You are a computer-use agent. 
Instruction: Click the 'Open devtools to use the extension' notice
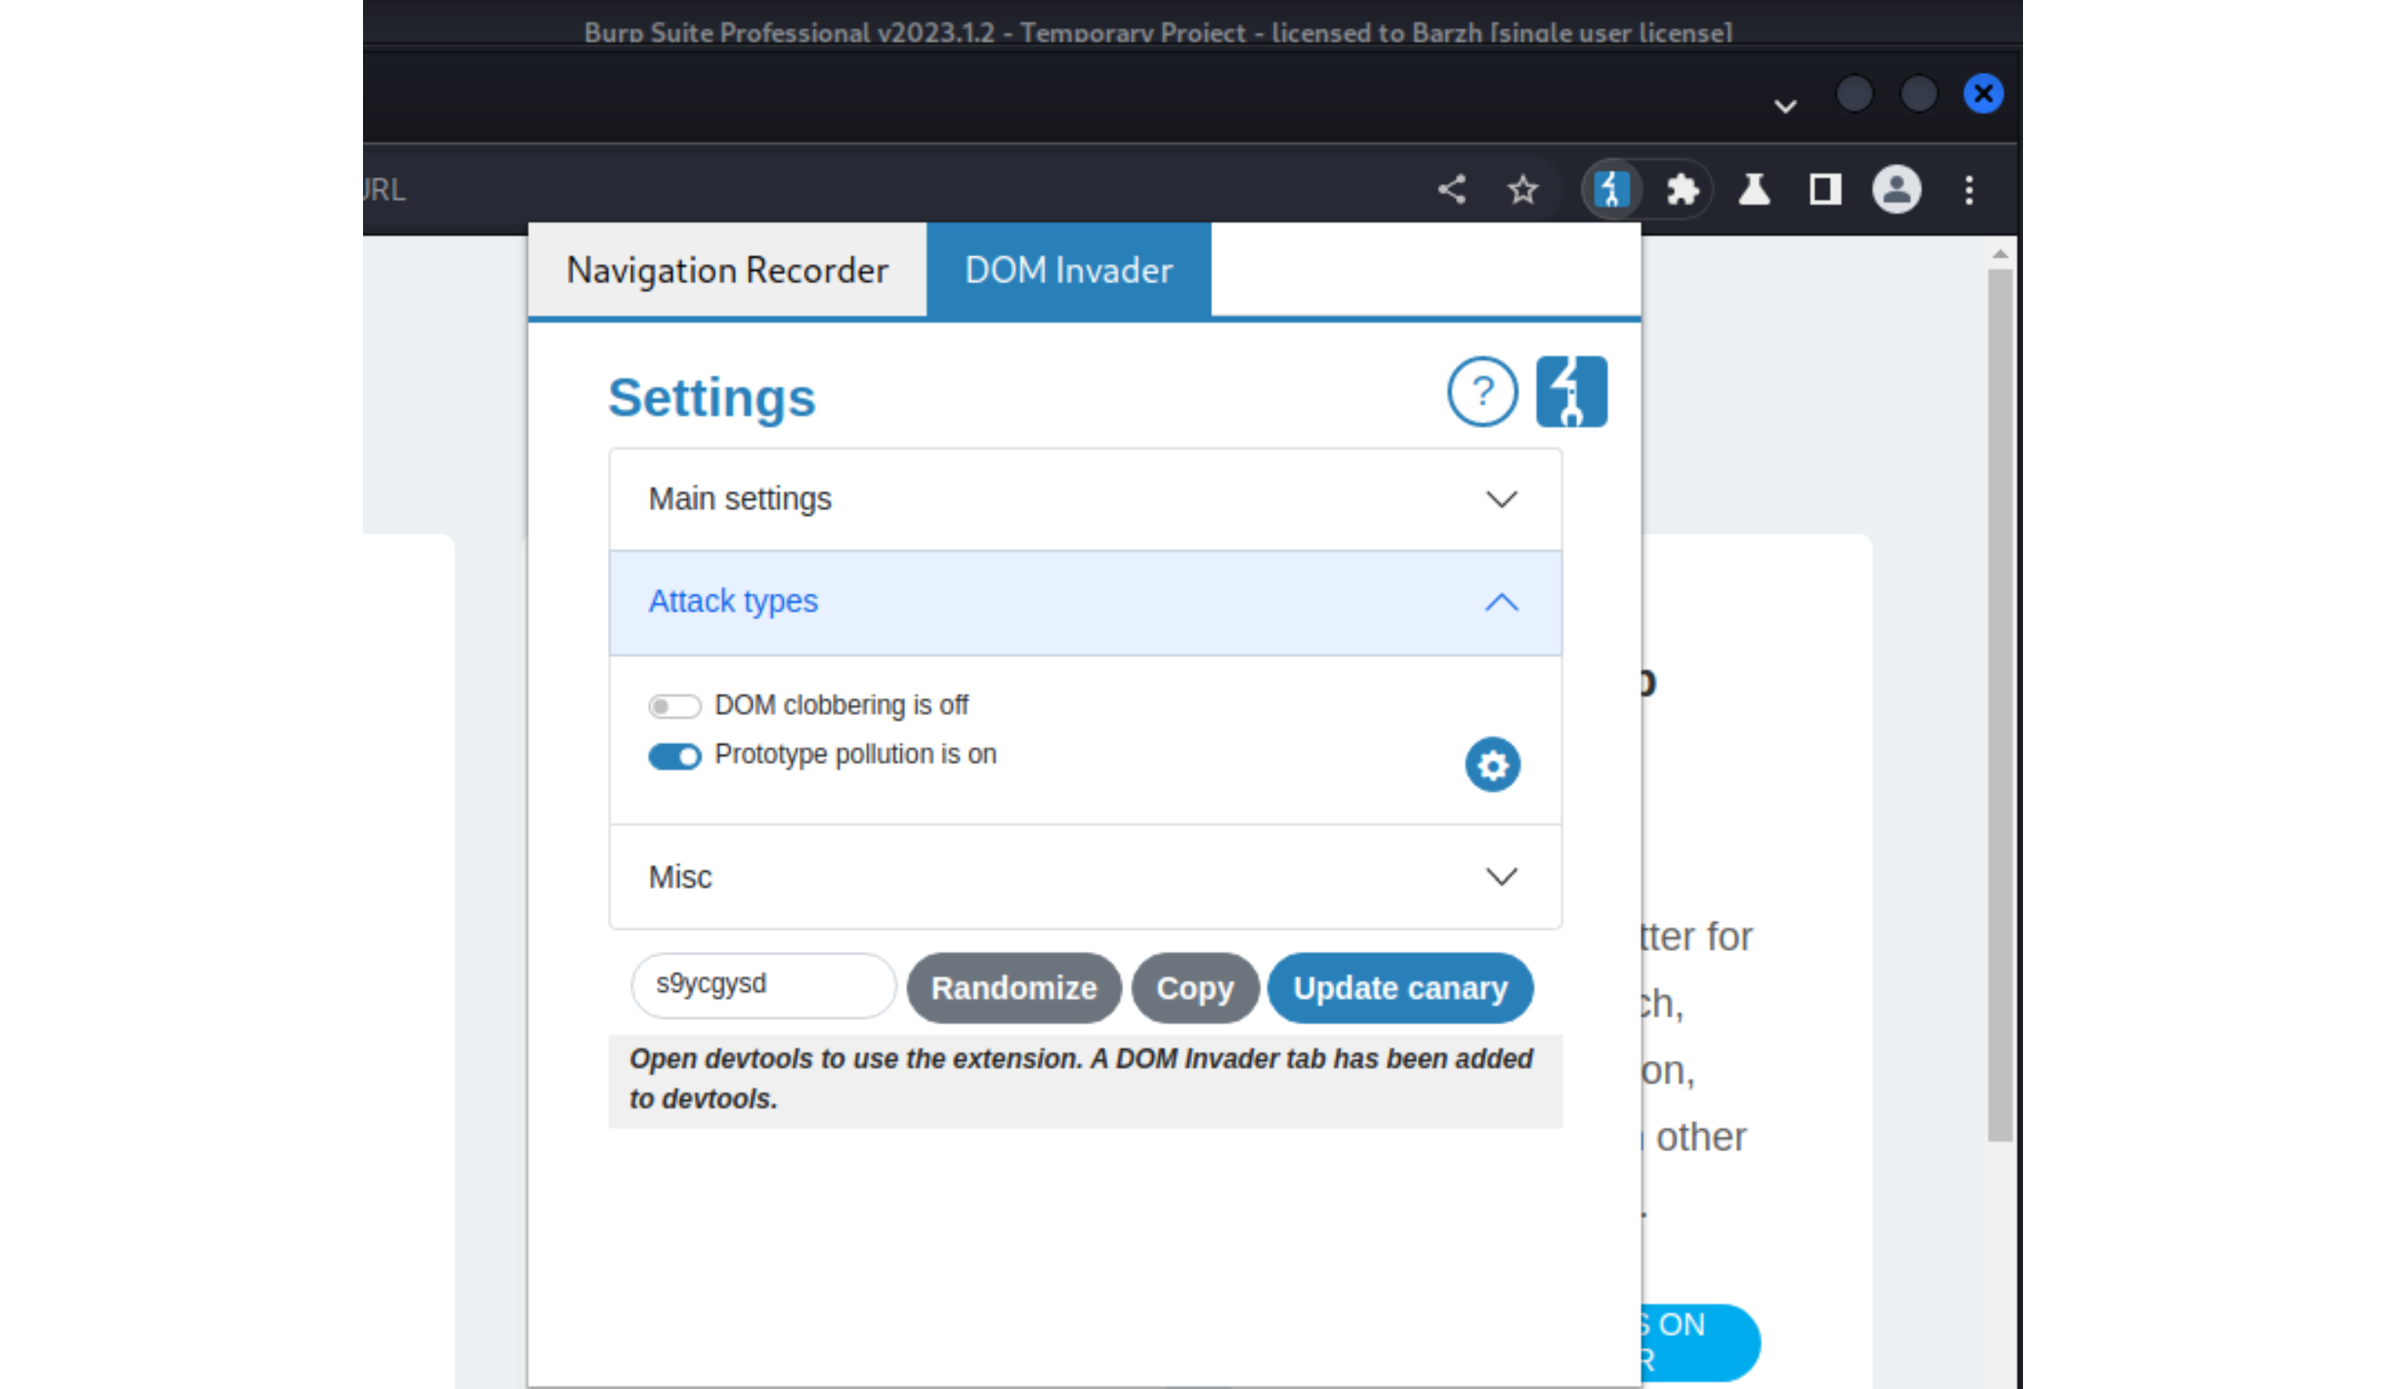[x=1085, y=1080]
